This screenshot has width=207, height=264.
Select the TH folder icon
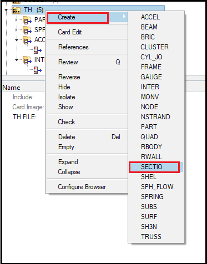(17, 10)
